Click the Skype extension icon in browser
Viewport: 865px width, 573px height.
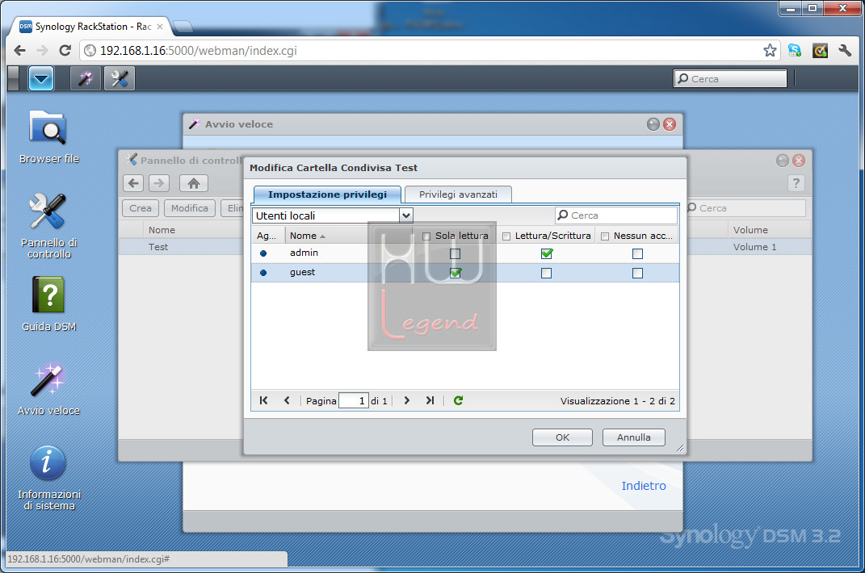pyautogui.click(x=795, y=51)
